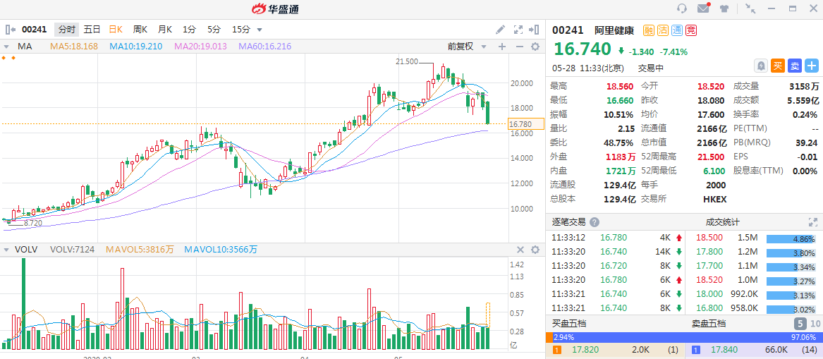Open the messages envelope icon
Screen dimensions: 823x359
(x=703, y=8)
